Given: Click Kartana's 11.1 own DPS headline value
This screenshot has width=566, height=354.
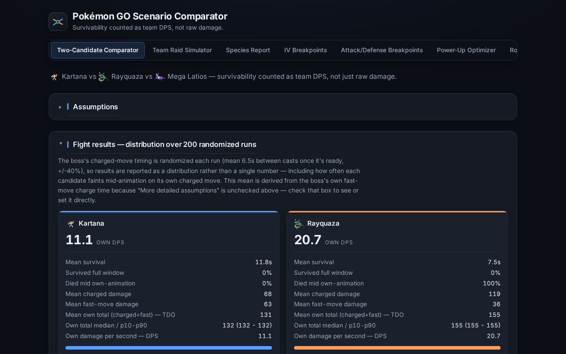Looking at the screenshot, I should (79, 240).
